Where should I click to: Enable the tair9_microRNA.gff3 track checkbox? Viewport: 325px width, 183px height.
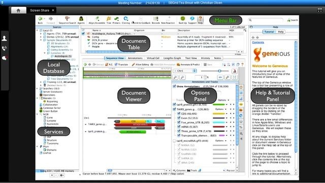pos(174,141)
